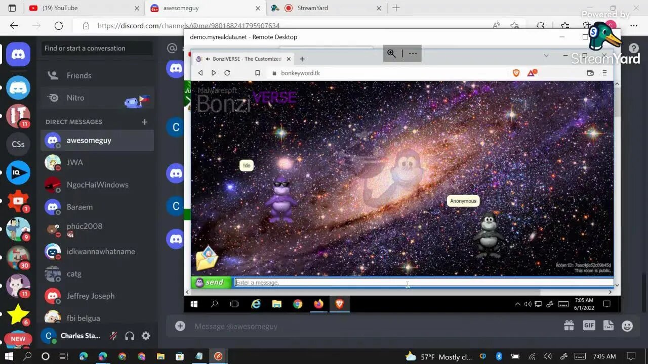Open the phúc2008 direct message

[x=97, y=229]
